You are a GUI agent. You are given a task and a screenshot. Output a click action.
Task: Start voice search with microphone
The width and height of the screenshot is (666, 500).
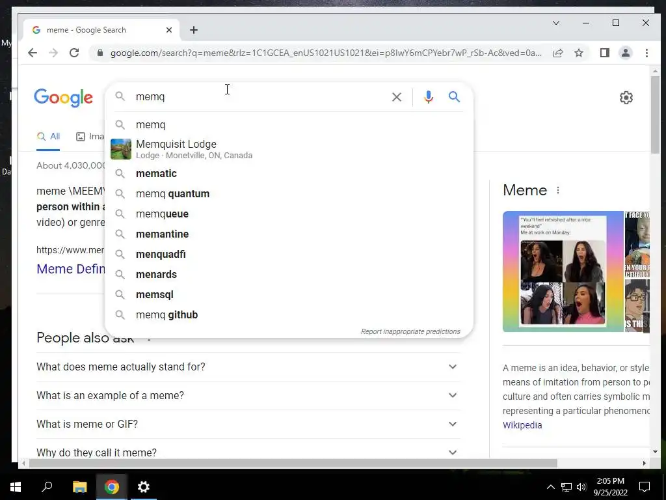click(429, 97)
